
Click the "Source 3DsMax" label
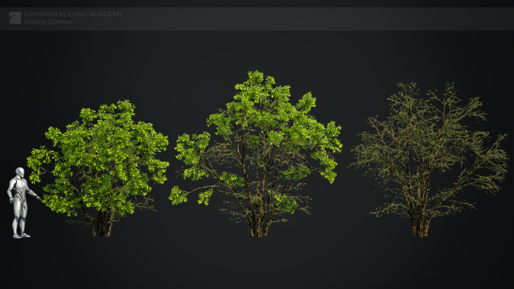(x=48, y=21)
